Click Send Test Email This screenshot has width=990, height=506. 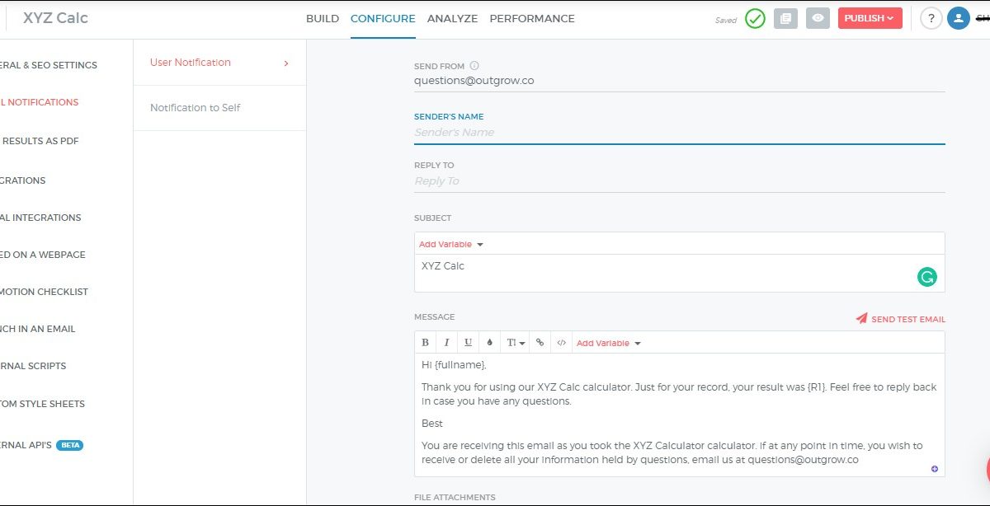[900, 319]
